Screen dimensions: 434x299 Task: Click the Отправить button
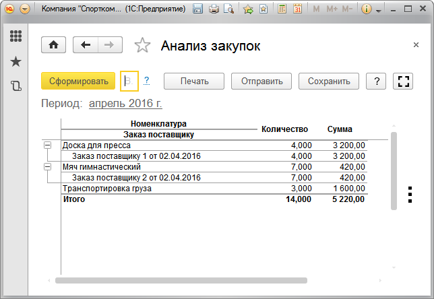tap(261, 81)
